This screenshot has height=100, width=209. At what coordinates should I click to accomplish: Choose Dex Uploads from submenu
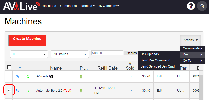150,54
